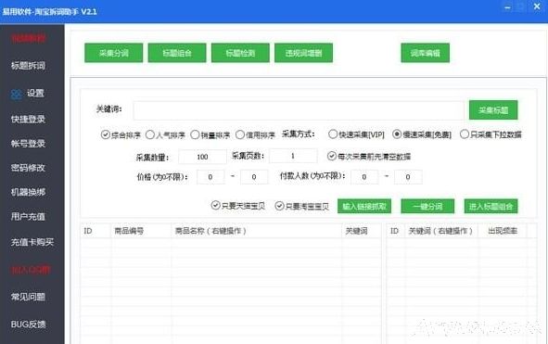The width and height of the screenshot is (548, 344).
Task: Click the 关键词（右键操作）column header
Action: pyautogui.click(x=442, y=231)
